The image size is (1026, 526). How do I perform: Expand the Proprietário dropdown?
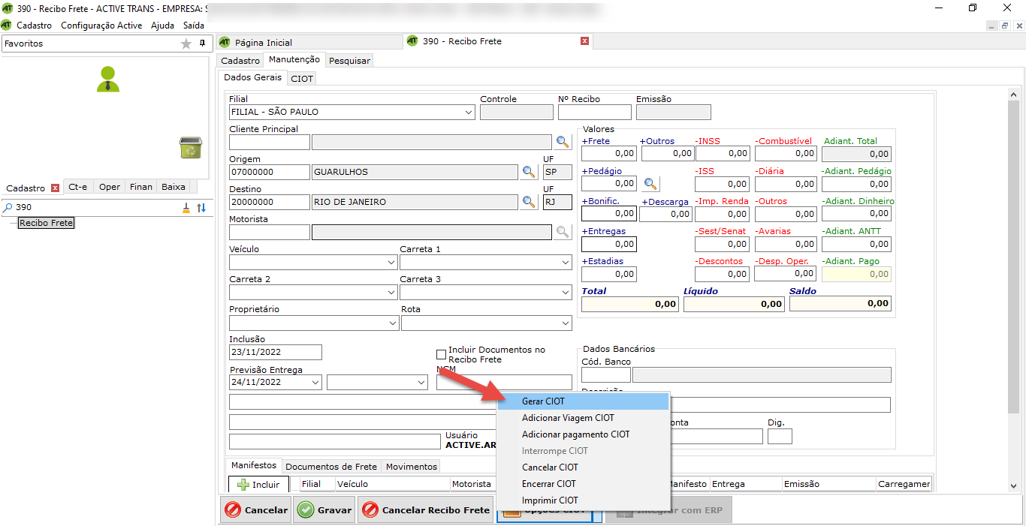pyautogui.click(x=391, y=323)
